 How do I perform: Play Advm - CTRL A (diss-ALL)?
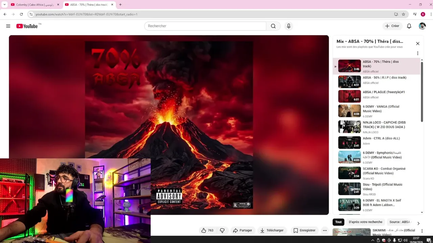point(376,142)
